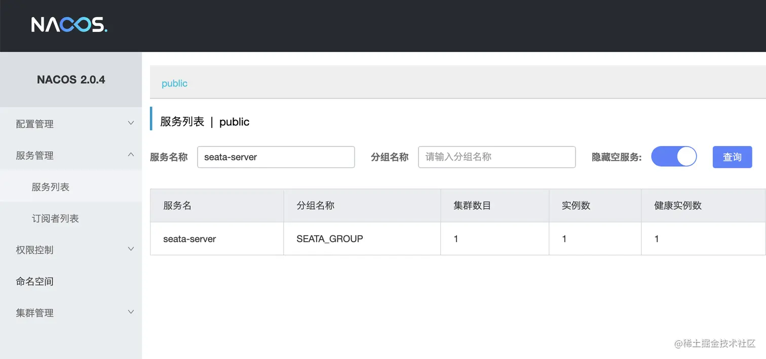Click the 服务名 column header
766x359 pixels.
(217, 205)
